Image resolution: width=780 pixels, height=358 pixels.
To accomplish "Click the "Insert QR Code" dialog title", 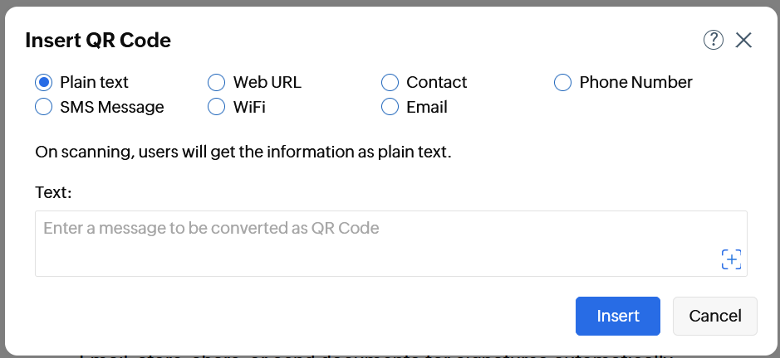I will click(98, 40).
